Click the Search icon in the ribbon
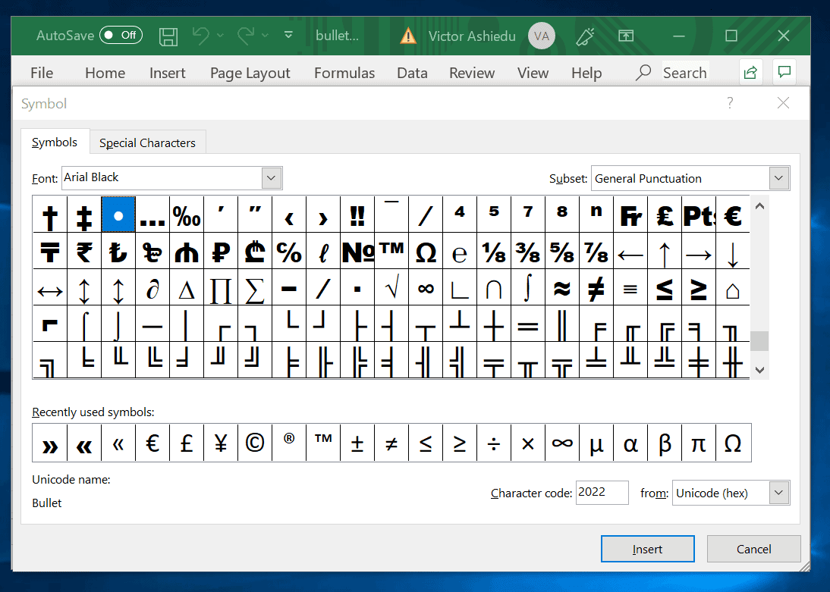The height and width of the screenshot is (592, 830). coord(643,72)
